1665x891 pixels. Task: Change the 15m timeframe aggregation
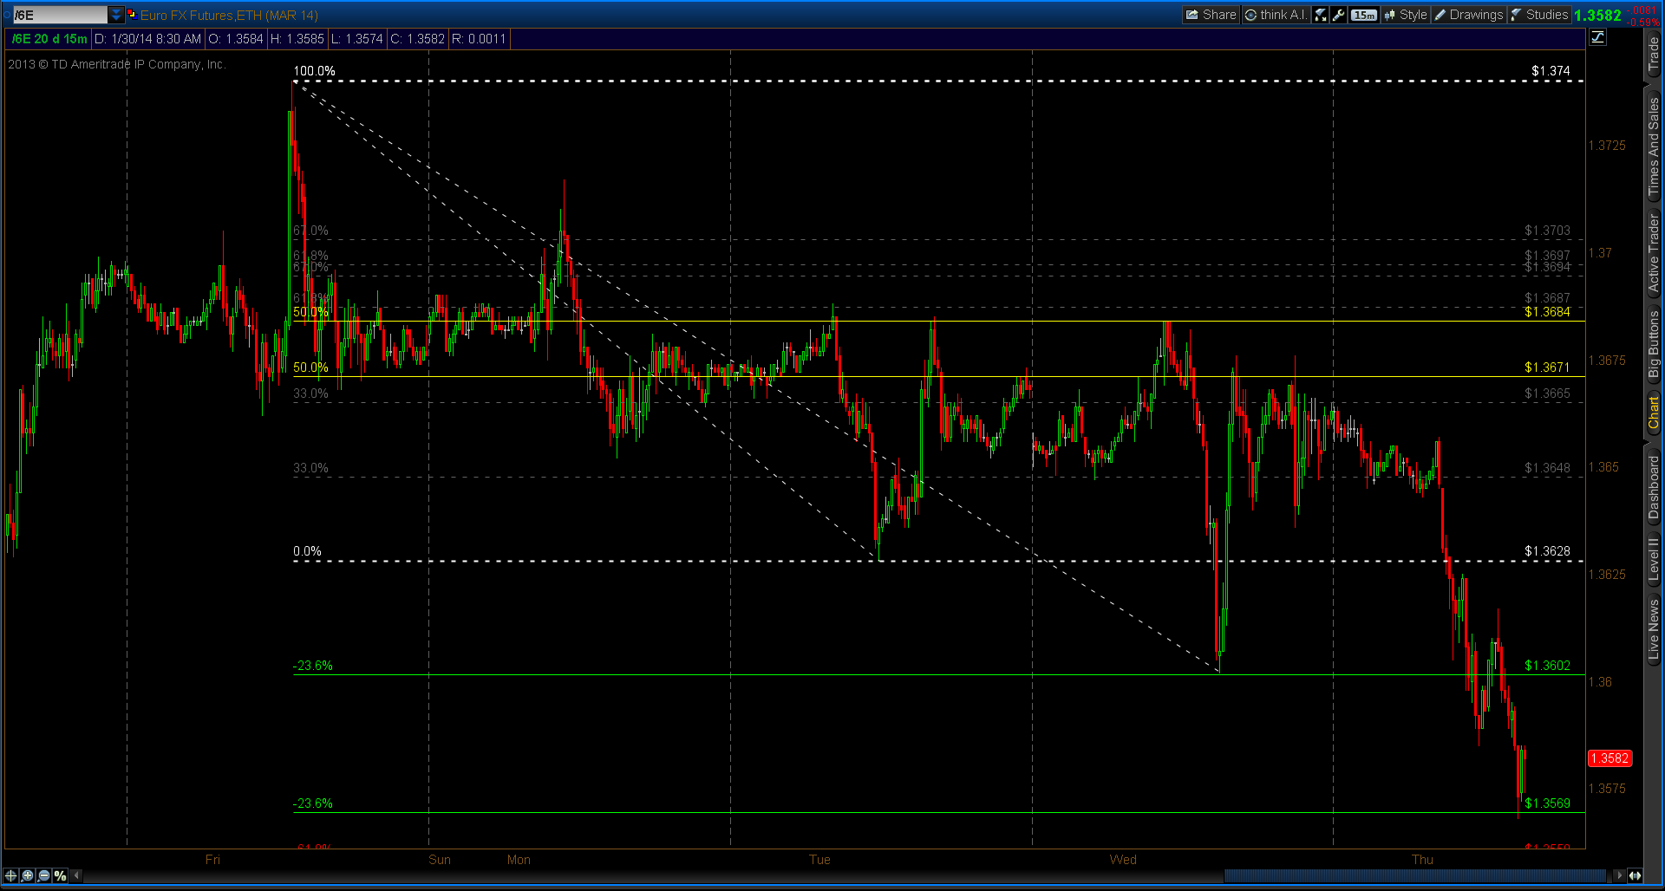1363,15
